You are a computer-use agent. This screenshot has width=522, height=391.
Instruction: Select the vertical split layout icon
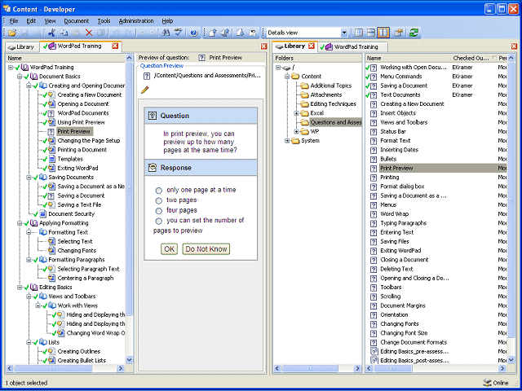point(383,33)
